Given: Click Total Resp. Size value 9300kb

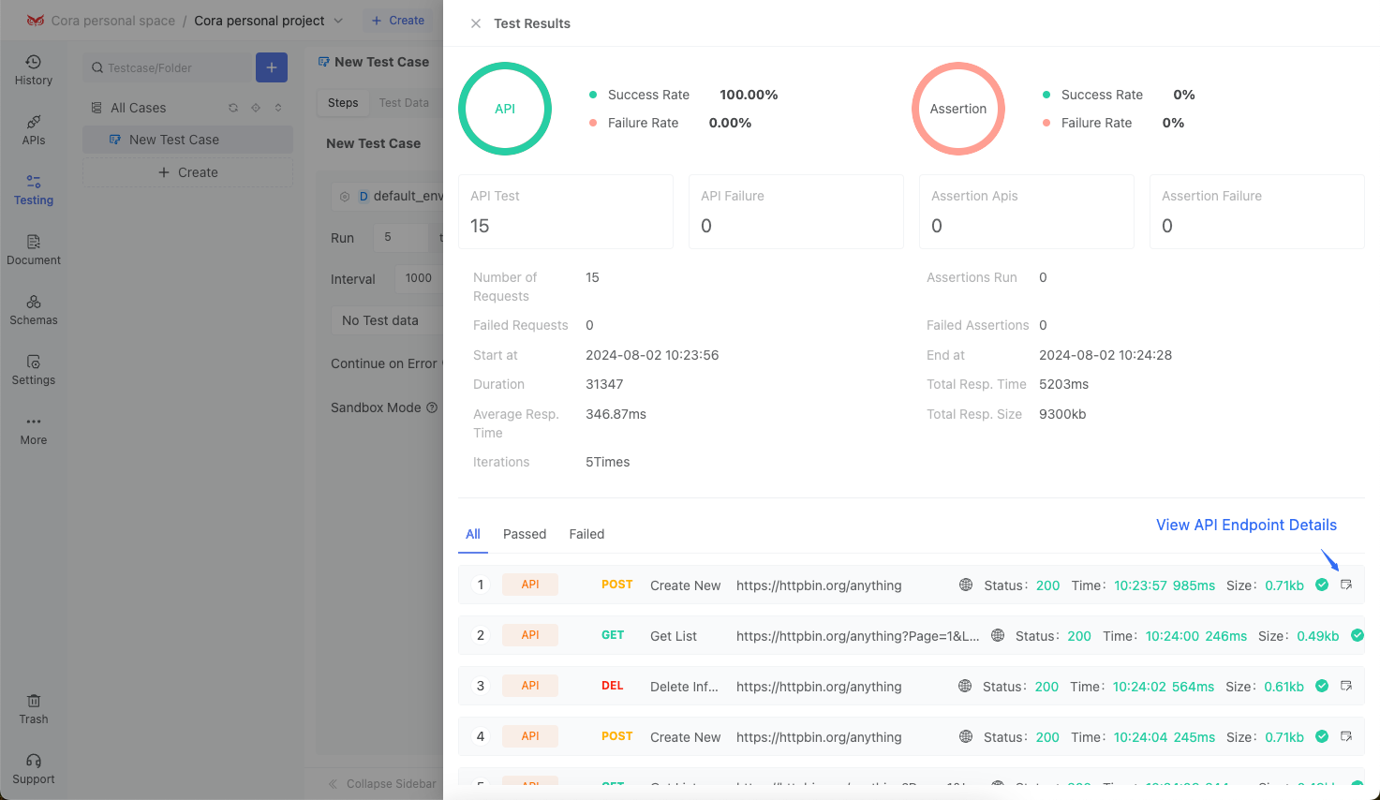Looking at the screenshot, I should point(1062,414).
